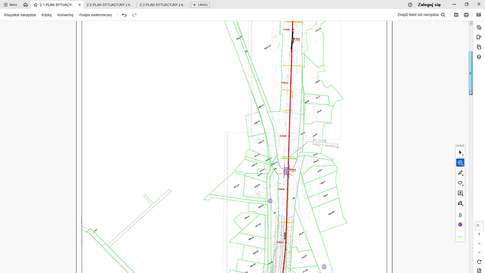Open the Layers panel icon
The height and width of the screenshot is (273, 485).
click(479, 57)
